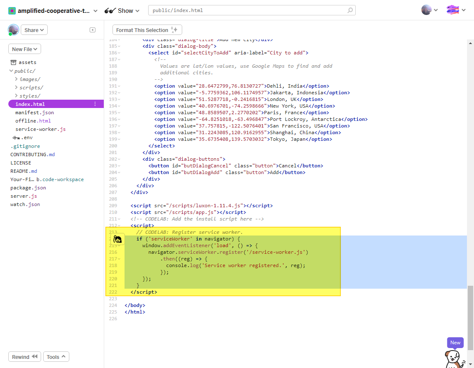Open .gitignore file

point(25,146)
